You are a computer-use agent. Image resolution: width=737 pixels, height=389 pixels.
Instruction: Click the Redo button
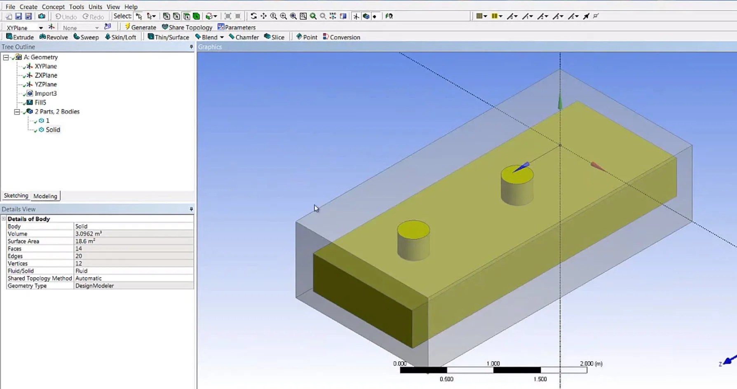93,16
